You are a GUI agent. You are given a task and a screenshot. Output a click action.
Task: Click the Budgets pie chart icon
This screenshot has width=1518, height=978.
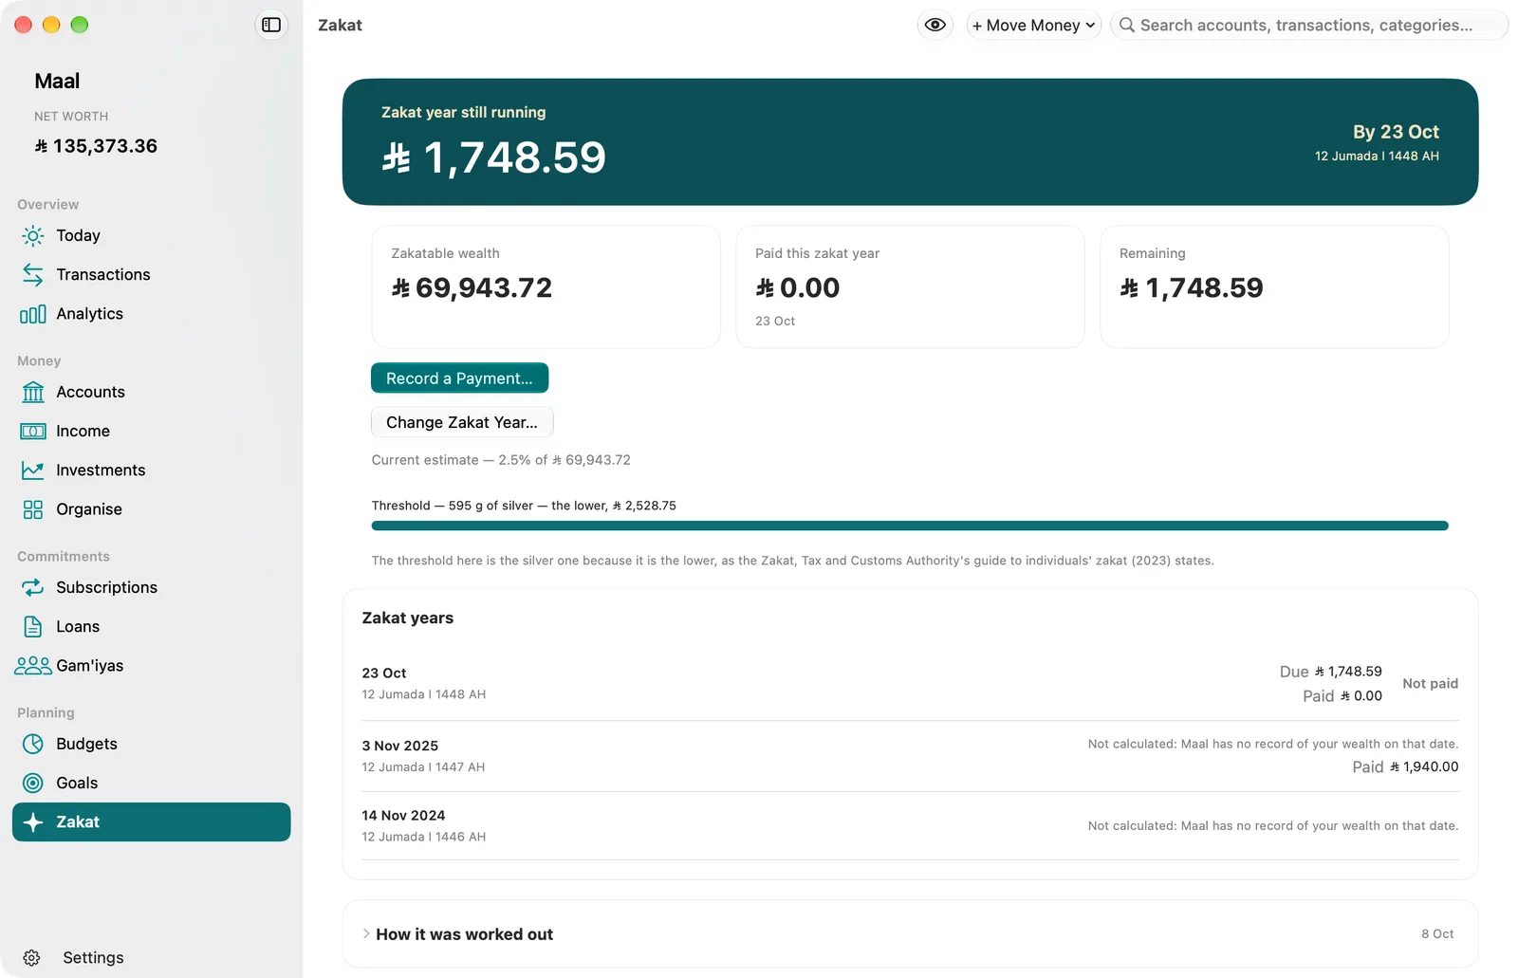coord(33,744)
